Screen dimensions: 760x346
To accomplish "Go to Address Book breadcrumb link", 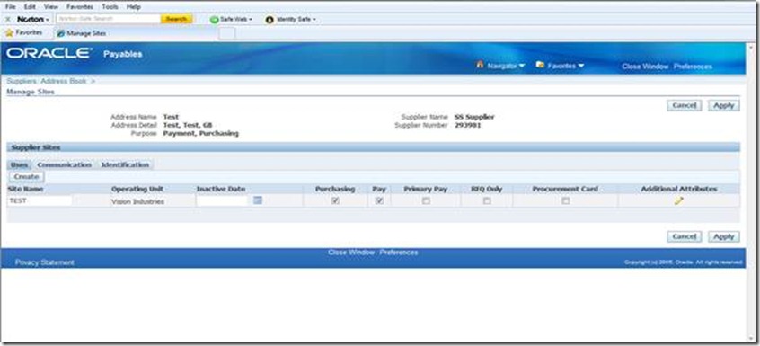I will 64,82.
